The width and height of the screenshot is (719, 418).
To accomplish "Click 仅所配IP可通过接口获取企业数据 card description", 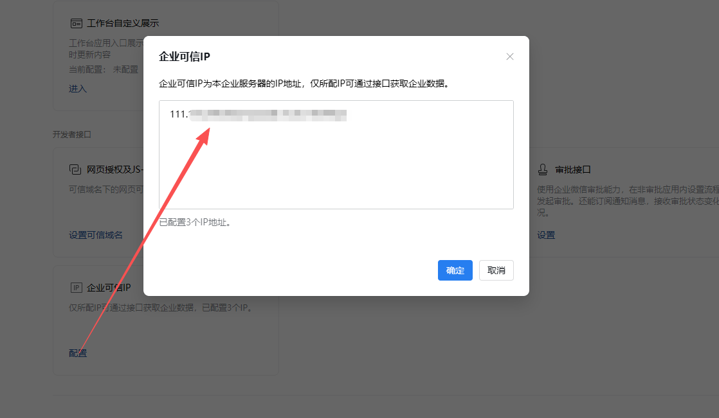I will click(x=161, y=308).
